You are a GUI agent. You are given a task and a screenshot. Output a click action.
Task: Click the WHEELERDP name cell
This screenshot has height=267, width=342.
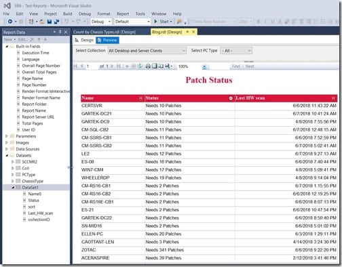(x=113, y=178)
